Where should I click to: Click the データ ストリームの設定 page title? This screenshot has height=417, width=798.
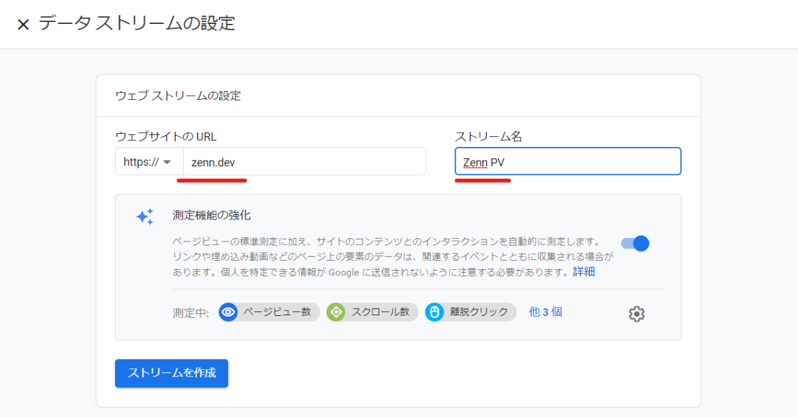point(137,23)
